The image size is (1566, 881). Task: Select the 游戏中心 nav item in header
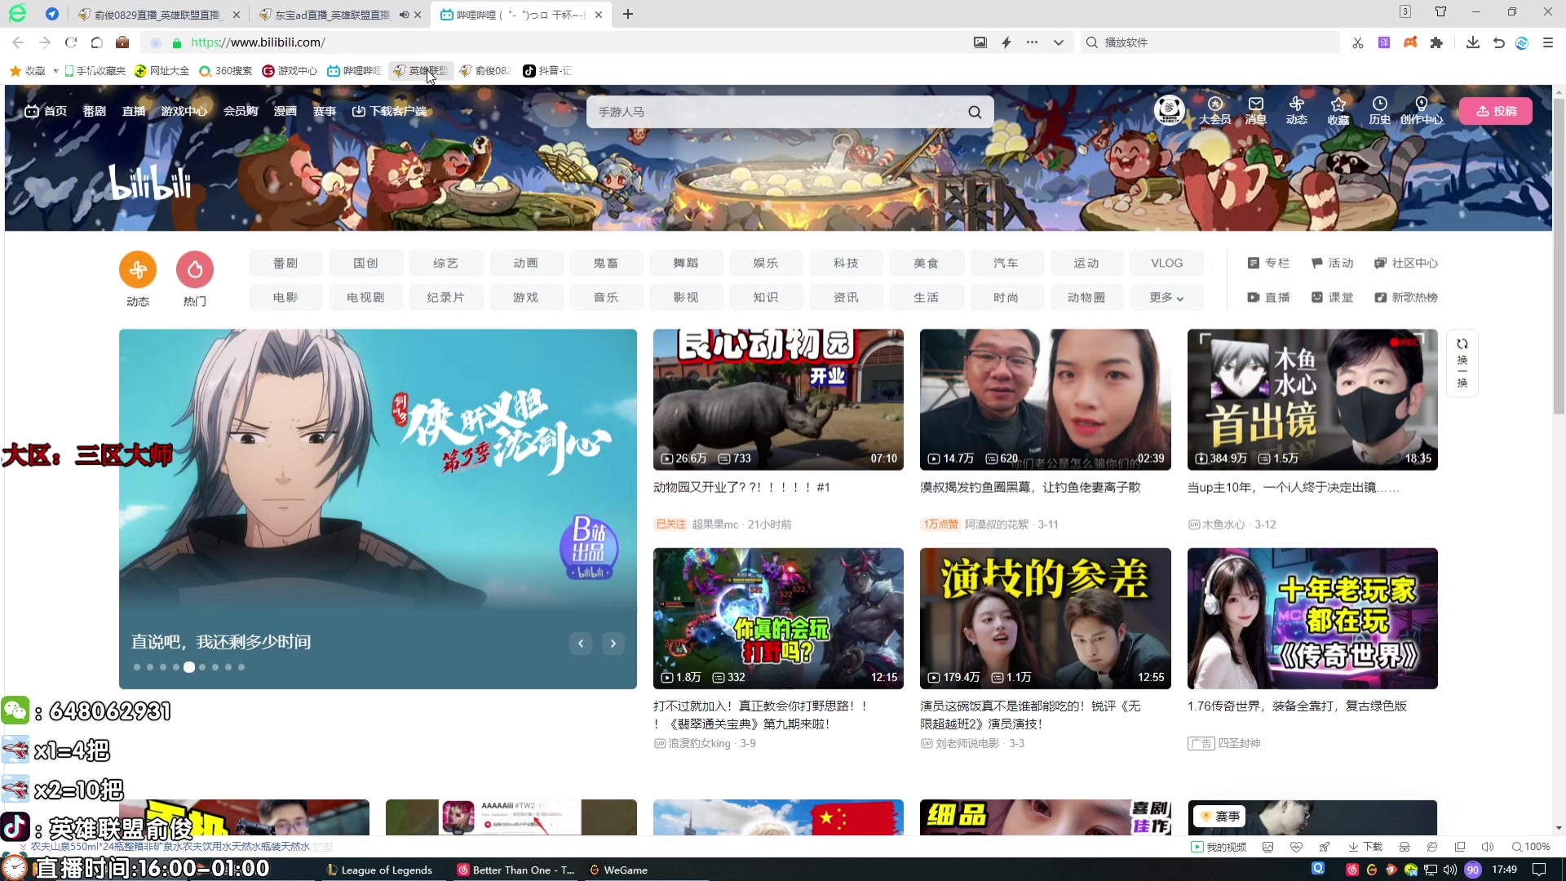(184, 111)
